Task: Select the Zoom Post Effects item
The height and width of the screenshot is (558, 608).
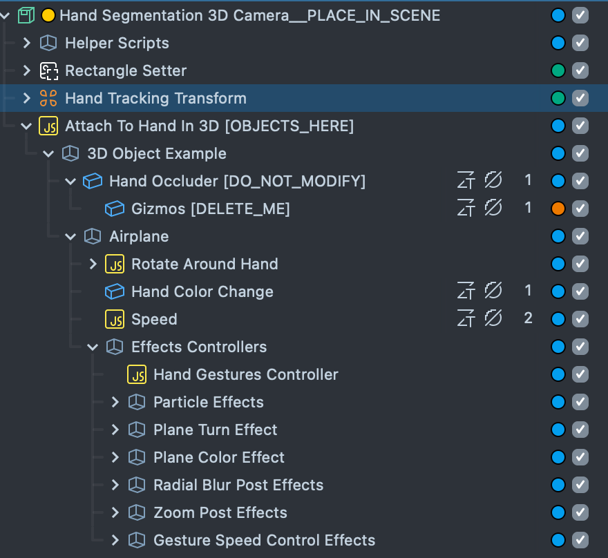Action: pyautogui.click(x=220, y=512)
